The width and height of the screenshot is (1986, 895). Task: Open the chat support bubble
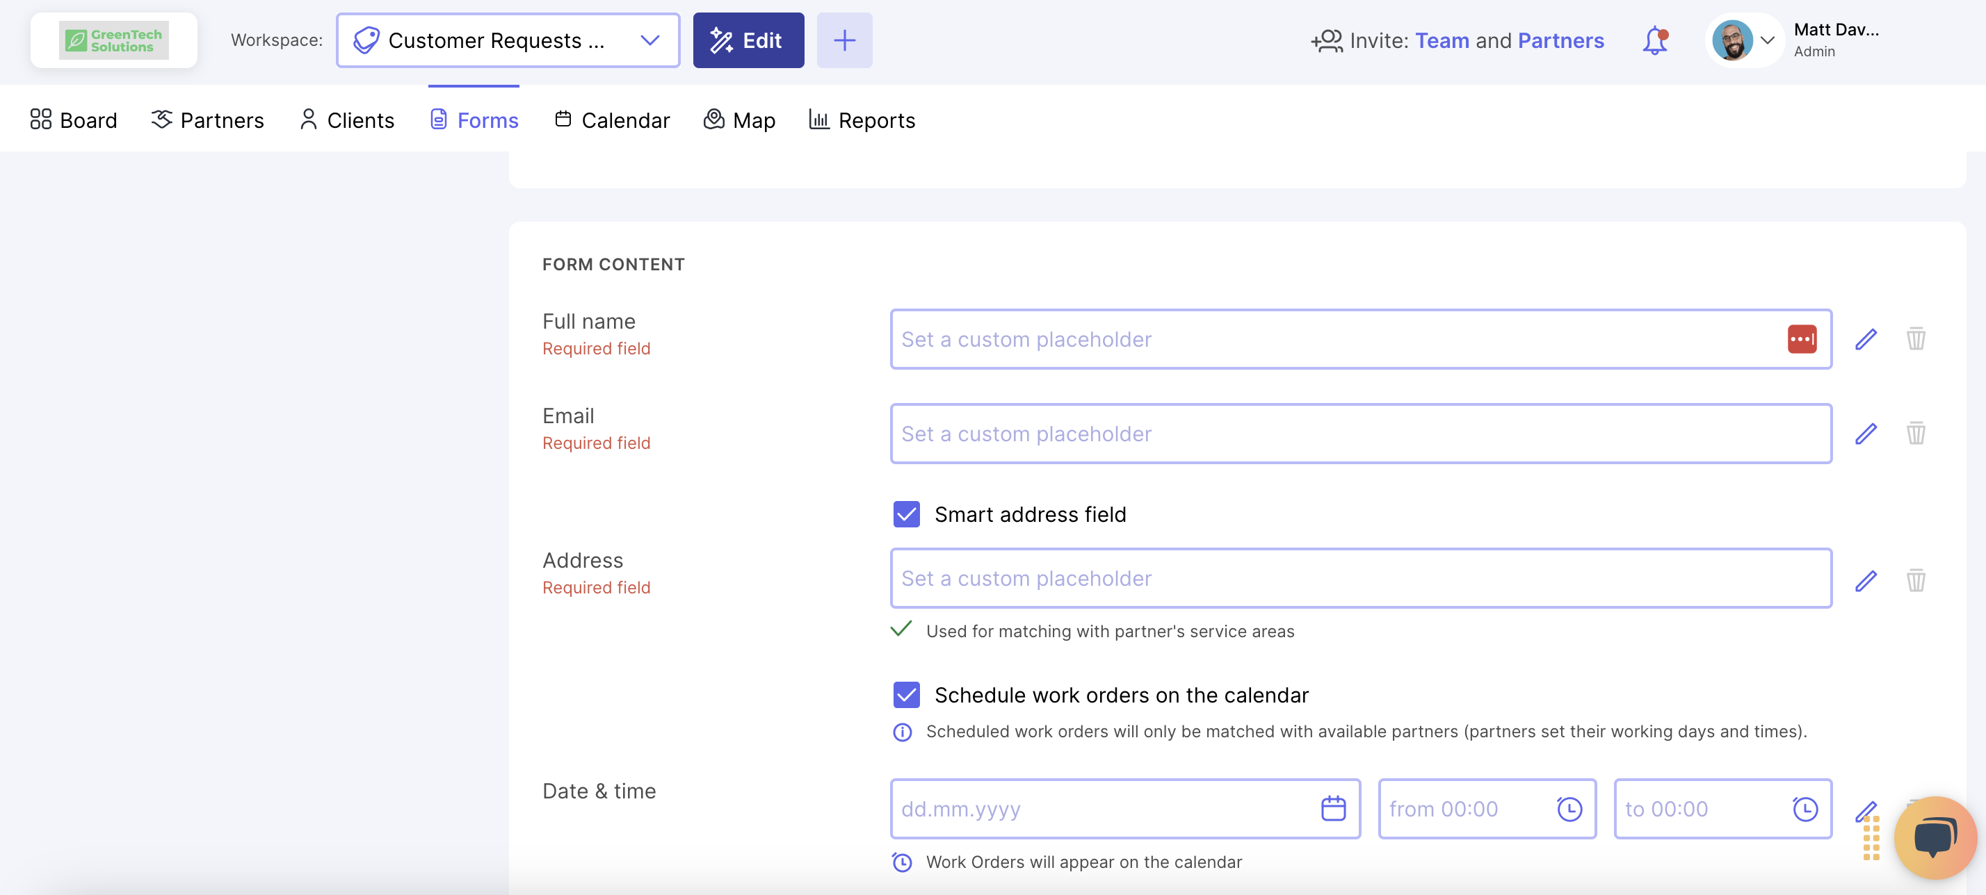[1935, 837]
